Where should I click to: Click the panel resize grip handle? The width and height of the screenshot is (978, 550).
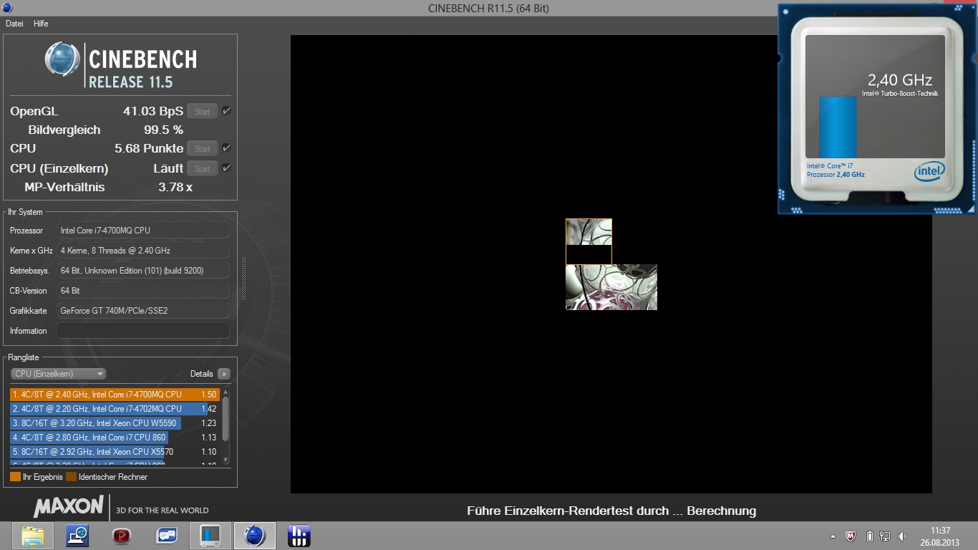pyautogui.click(x=243, y=279)
